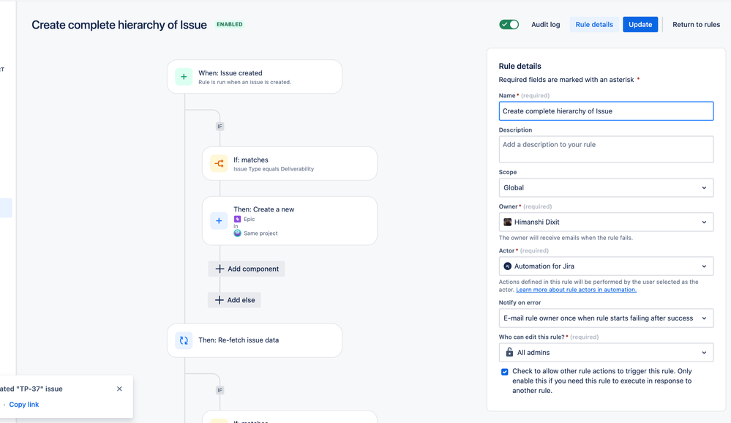The image size is (731, 423).
Task: Uncheck allow other rule actions to trigger
Action: coord(504,372)
